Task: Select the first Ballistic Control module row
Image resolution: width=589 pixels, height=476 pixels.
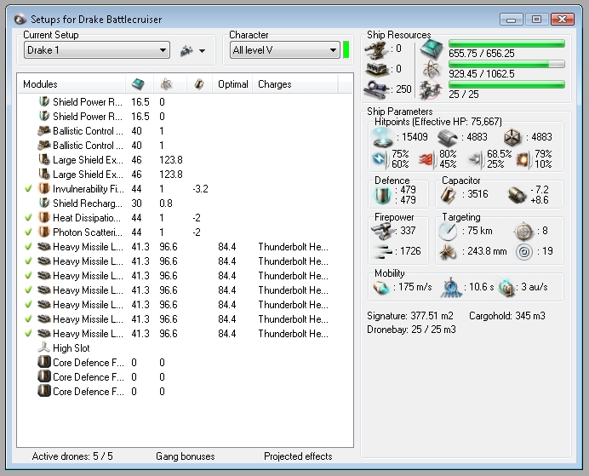Action: pos(185,131)
